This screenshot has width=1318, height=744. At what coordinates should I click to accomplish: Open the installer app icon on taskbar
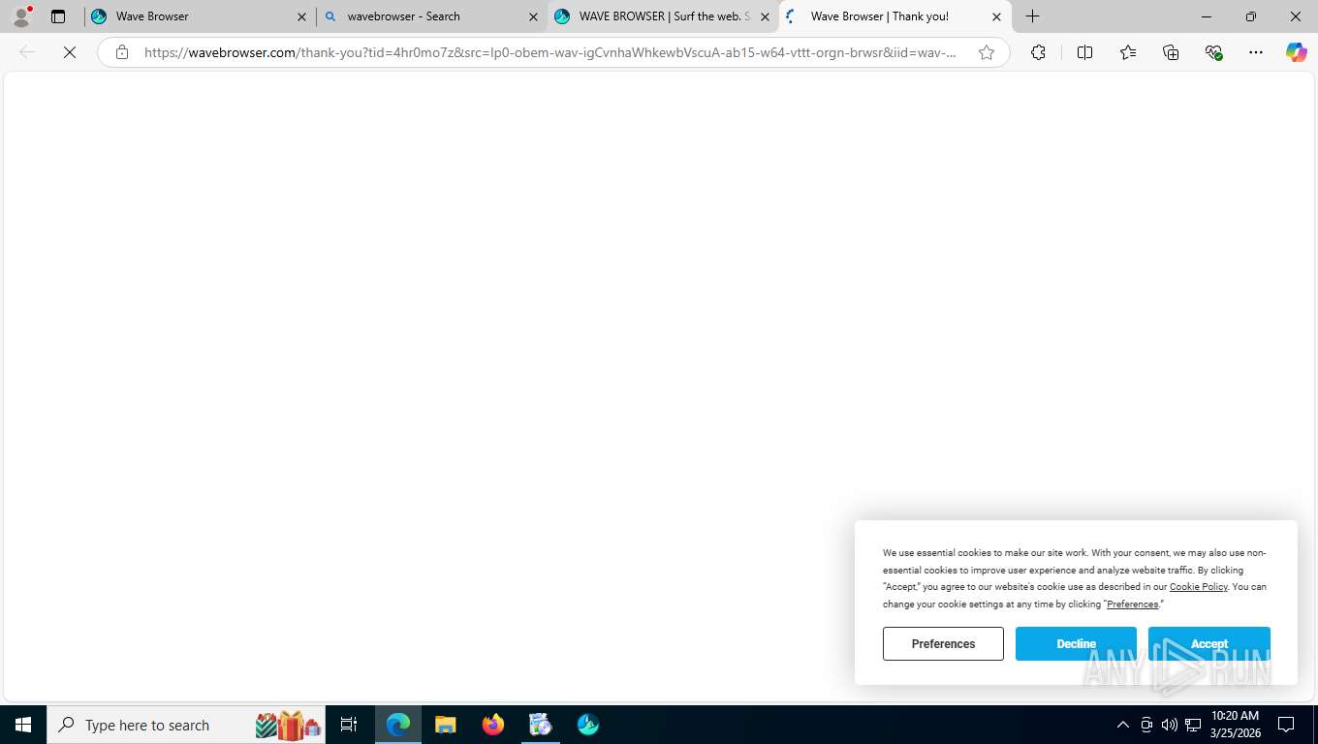(x=541, y=725)
